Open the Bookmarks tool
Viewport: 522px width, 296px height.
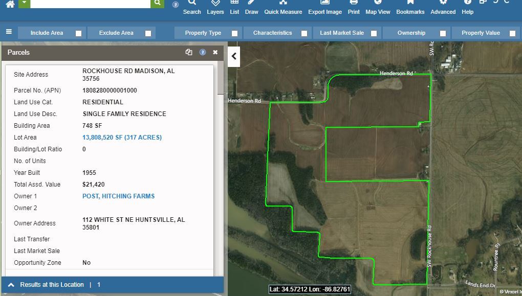point(410,7)
